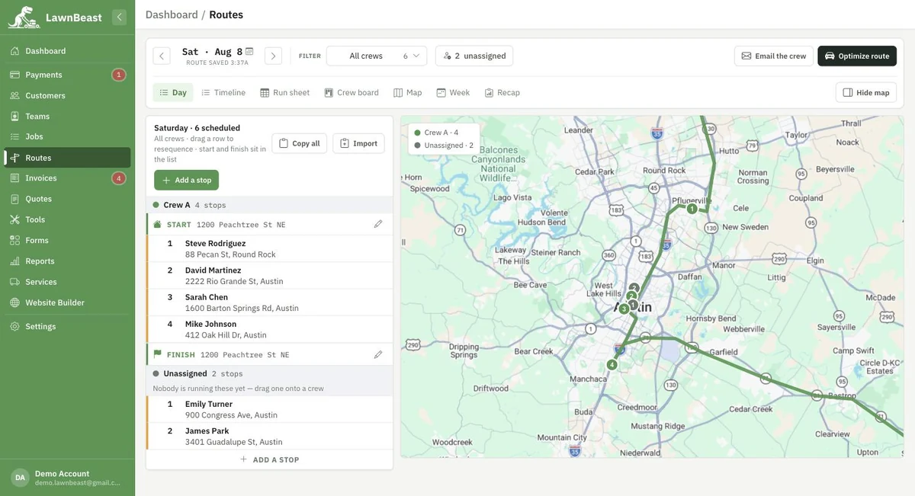This screenshot has height=496, width=915.
Task: Switch to the Recap tab
Action: coord(502,92)
